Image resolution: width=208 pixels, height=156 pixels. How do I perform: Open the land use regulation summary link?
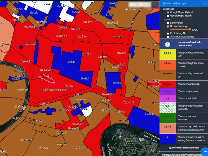click(184, 148)
